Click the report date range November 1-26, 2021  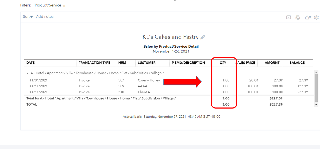coord(171,51)
